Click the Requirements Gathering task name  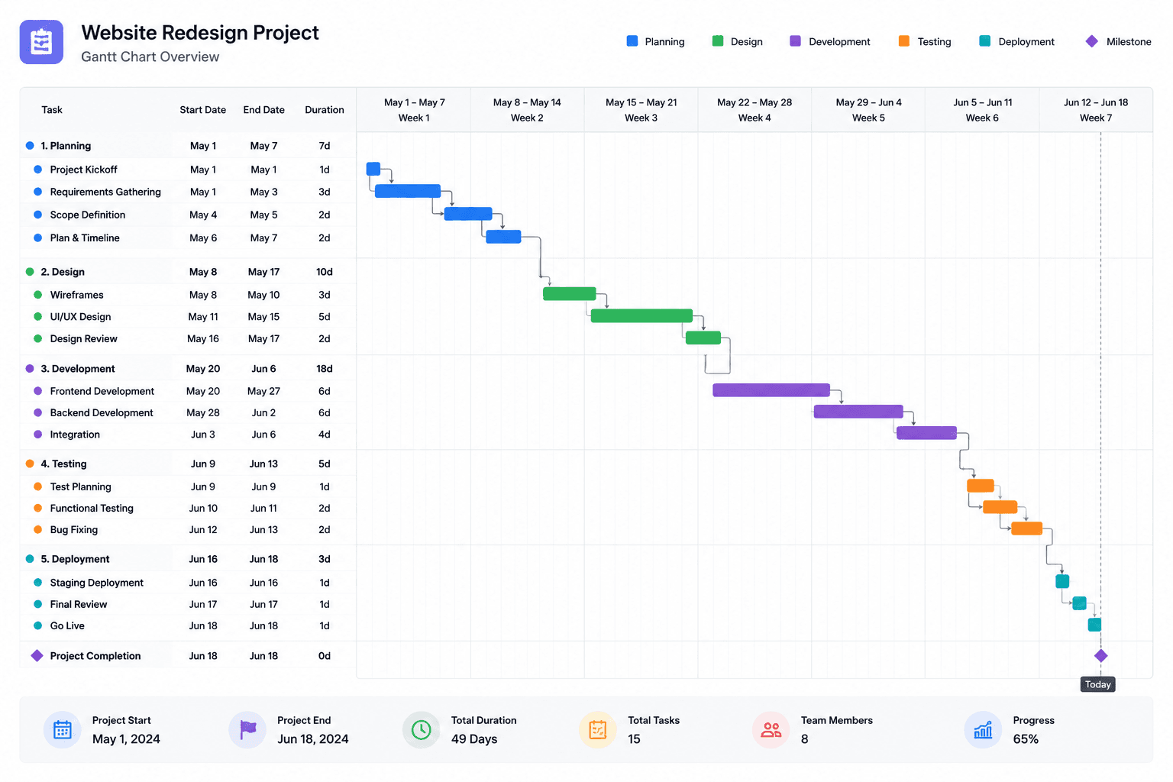click(x=105, y=192)
